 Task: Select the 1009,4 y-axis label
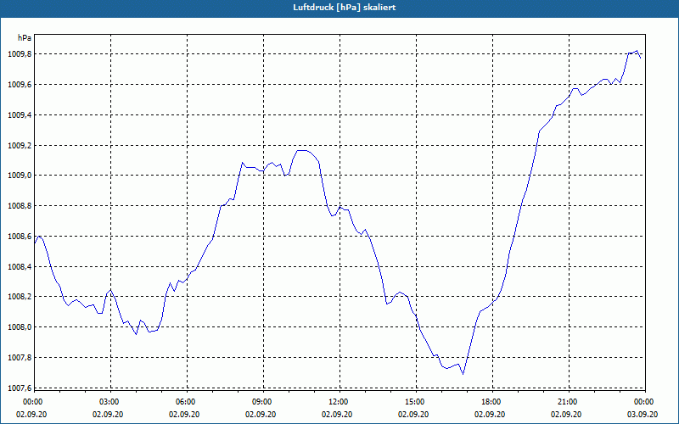pos(20,115)
